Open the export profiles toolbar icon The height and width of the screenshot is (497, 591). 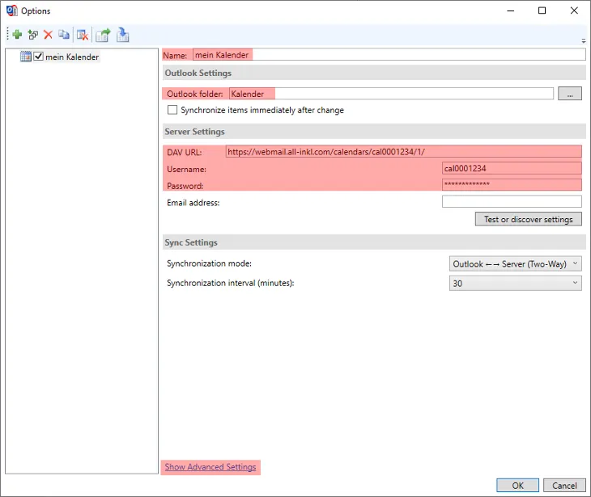click(x=103, y=35)
